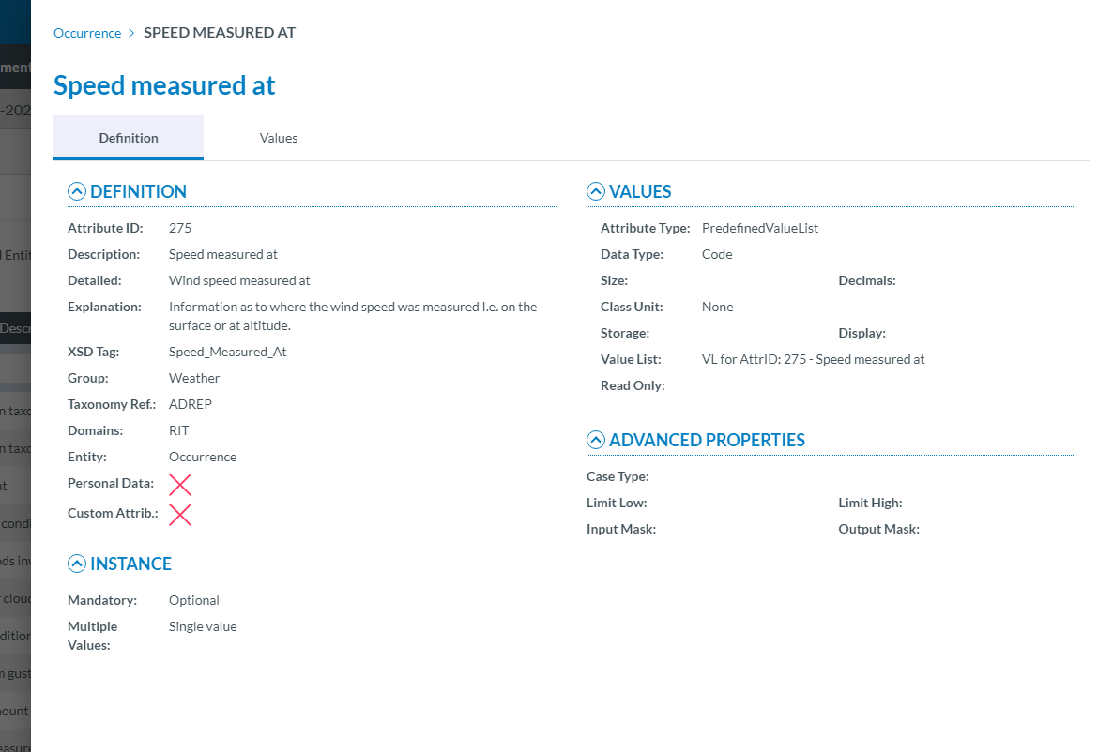
Task: Collapse the INSTANCE section chevron
Action: pos(77,564)
